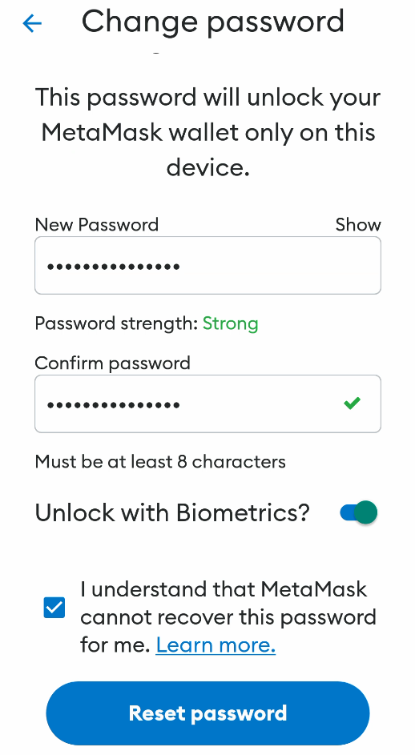Select the New Password field label
Screen dimensions: 415x755
click(x=97, y=225)
